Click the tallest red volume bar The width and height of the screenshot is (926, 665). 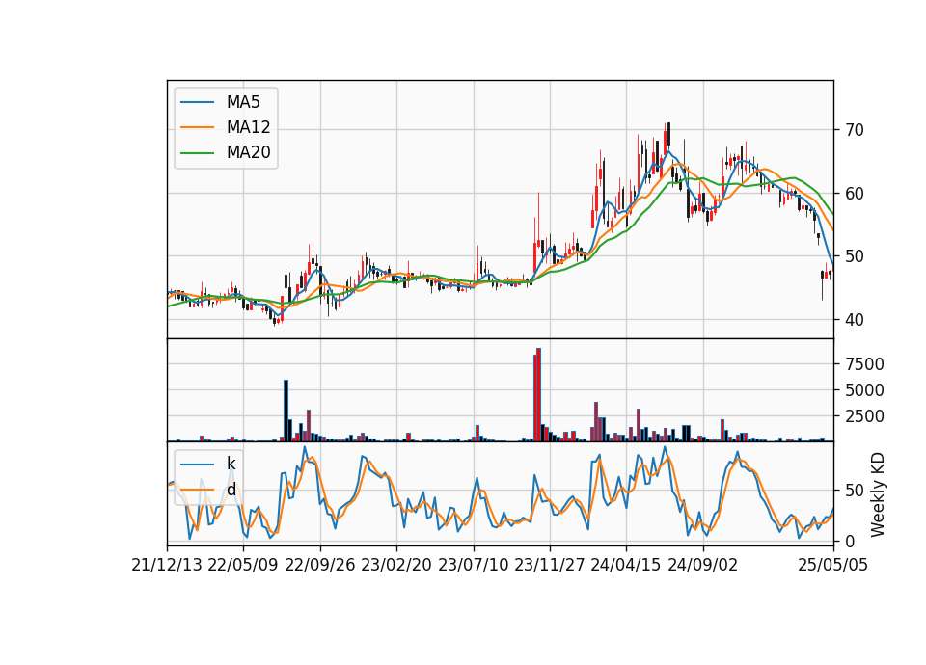point(538,395)
